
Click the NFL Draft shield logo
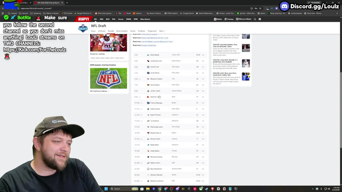pos(83,28)
